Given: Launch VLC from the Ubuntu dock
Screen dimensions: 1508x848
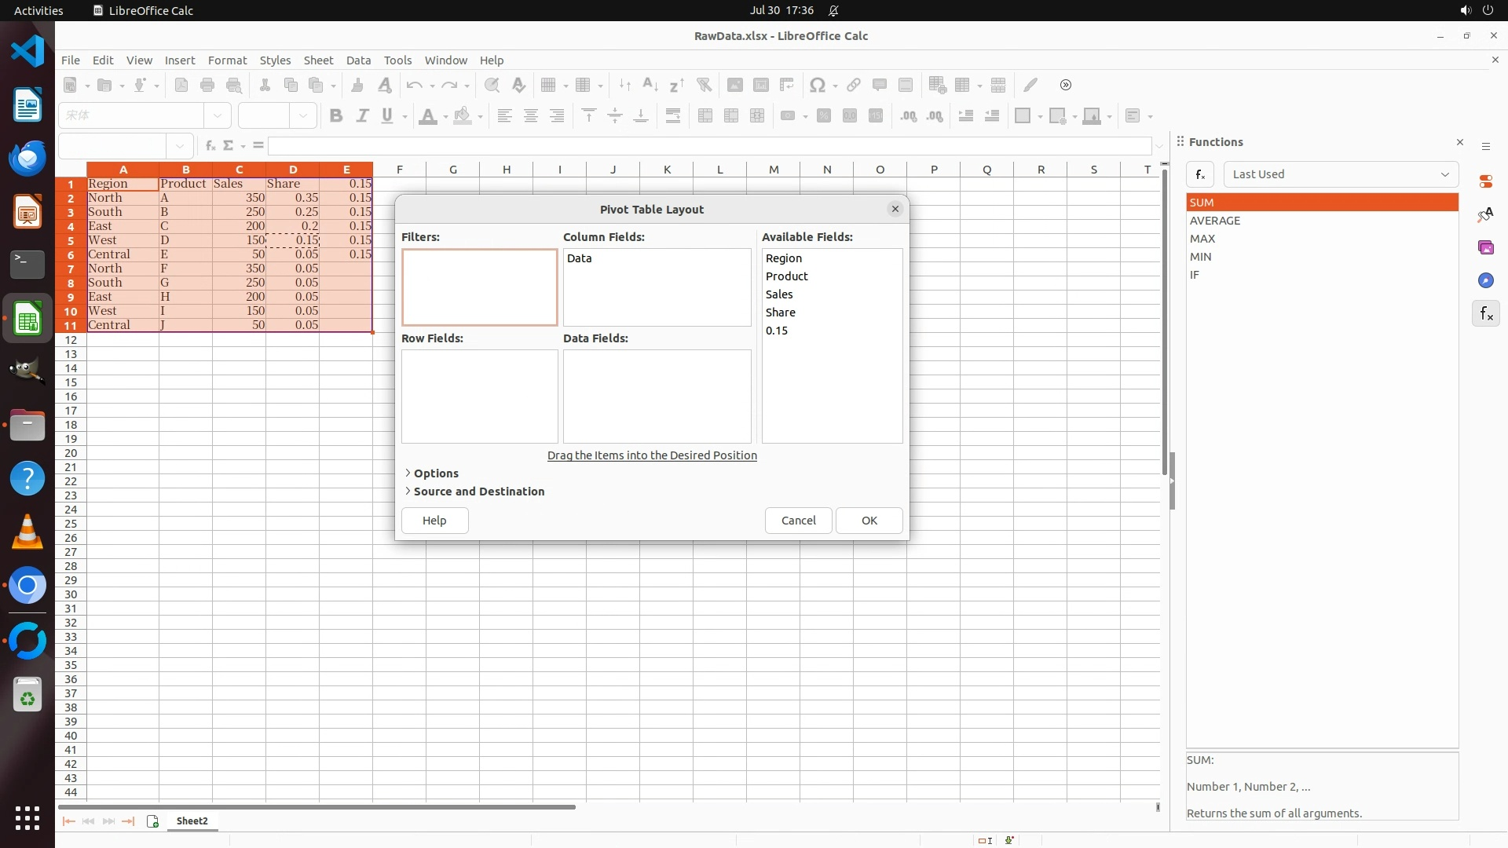Looking at the screenshot, I should (x=27, y=532).
